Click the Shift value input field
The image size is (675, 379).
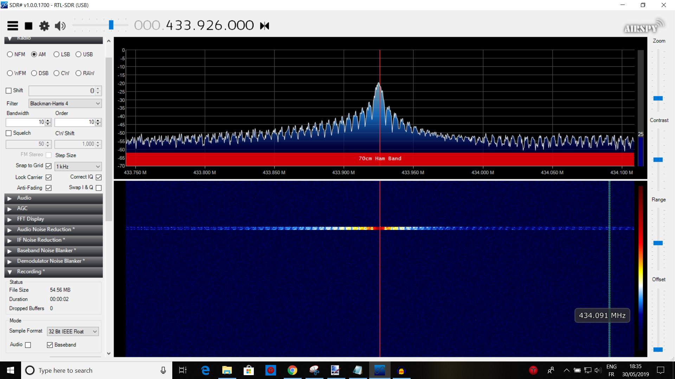[x=62, y=91]
